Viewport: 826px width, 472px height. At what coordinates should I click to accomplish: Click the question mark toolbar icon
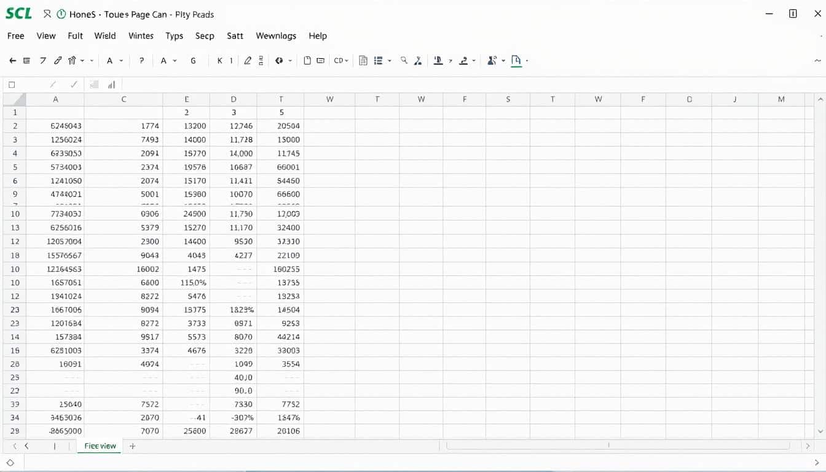141,61
